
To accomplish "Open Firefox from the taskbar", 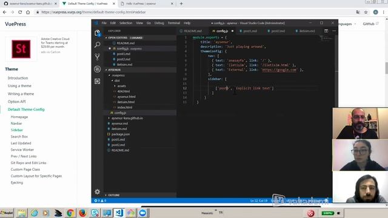I will (x=82, y=213).
